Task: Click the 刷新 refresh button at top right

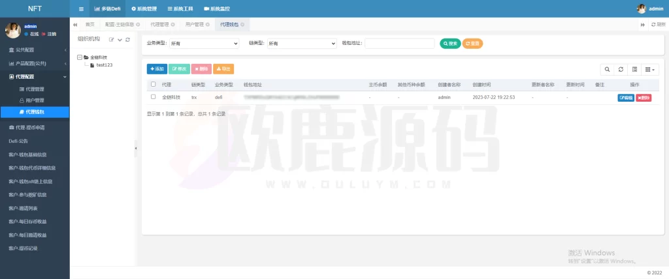Action: point(658,25)
